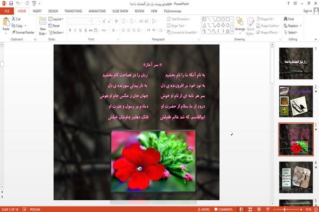Switch to the TRANSITIONS tab
This screenshot has width=319, height=212.
pos(73,11)
